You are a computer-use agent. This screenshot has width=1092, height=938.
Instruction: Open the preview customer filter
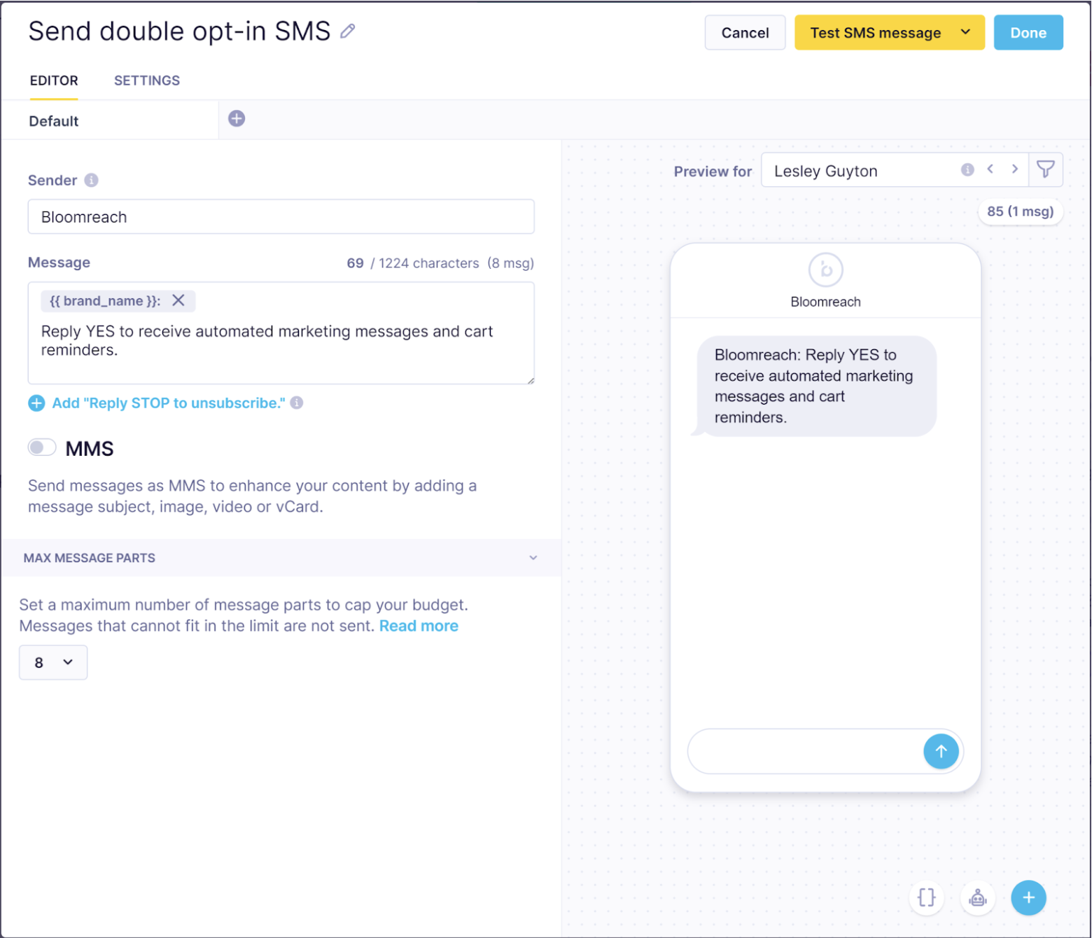pyautogui.click(x=1046, y=169)
